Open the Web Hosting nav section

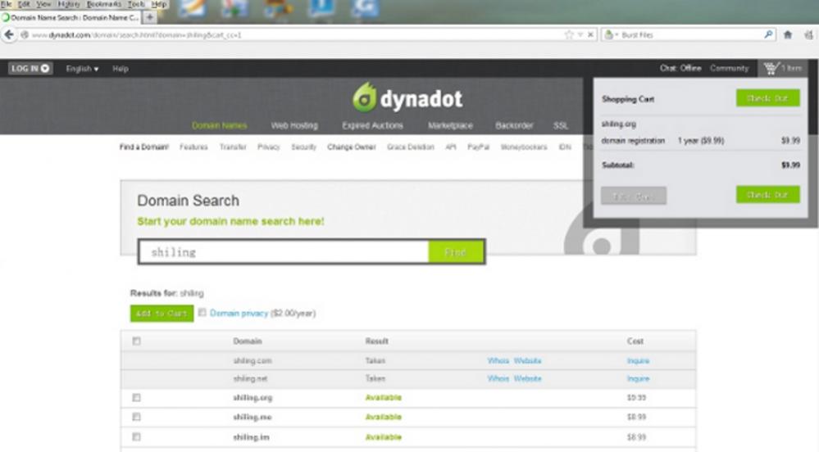(294, 126)
